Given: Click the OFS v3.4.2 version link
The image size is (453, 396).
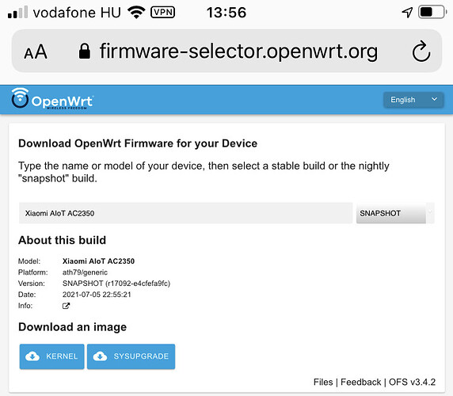Looking at the screenshot, I should tap(412, 382).
